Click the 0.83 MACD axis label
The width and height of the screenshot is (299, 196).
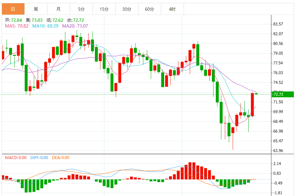coord(277,173)
